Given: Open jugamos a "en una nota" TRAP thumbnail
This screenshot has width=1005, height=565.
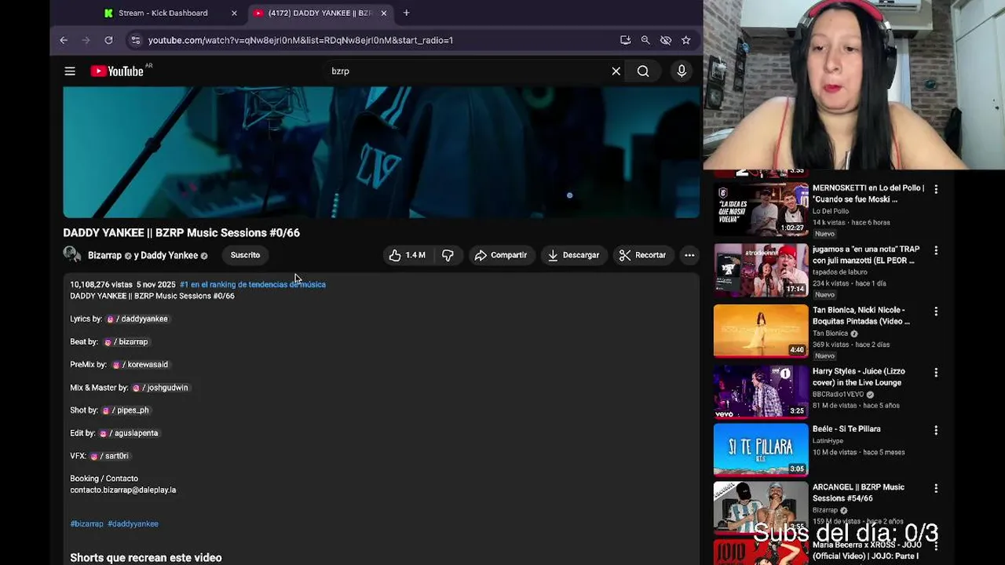Looking at the screenshot, I should (x=761, y=271).
